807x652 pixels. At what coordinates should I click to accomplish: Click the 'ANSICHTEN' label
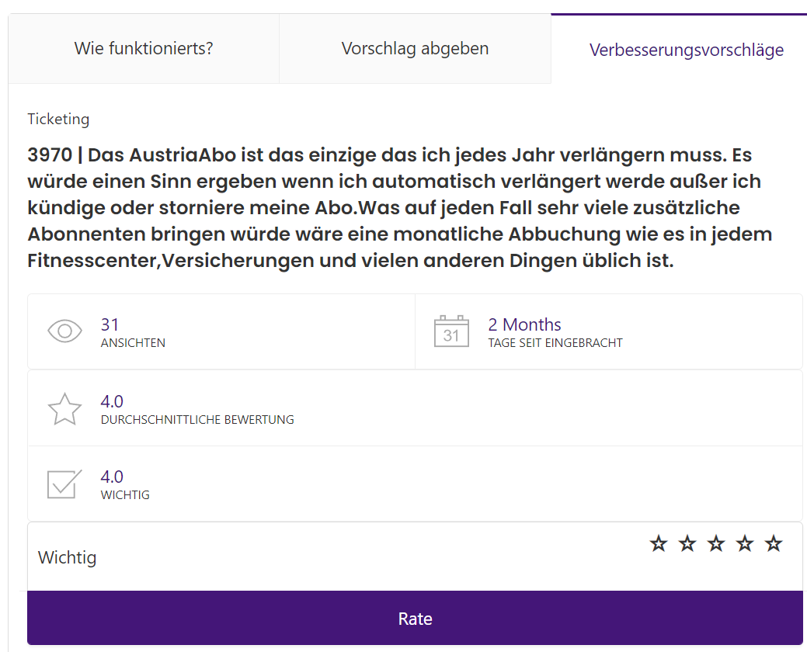(x=133, y=343)
